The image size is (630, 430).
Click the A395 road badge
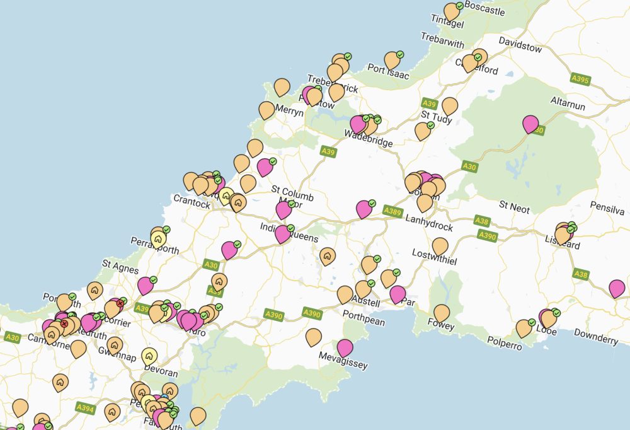580,79
